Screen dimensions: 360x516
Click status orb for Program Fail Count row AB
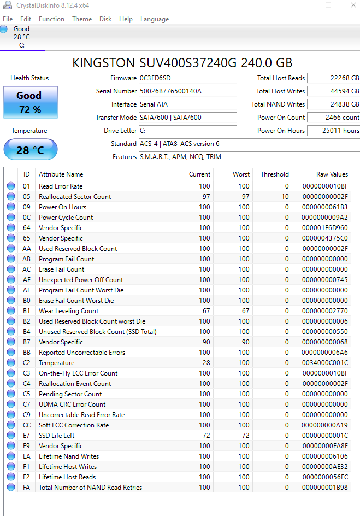(11, 259)
